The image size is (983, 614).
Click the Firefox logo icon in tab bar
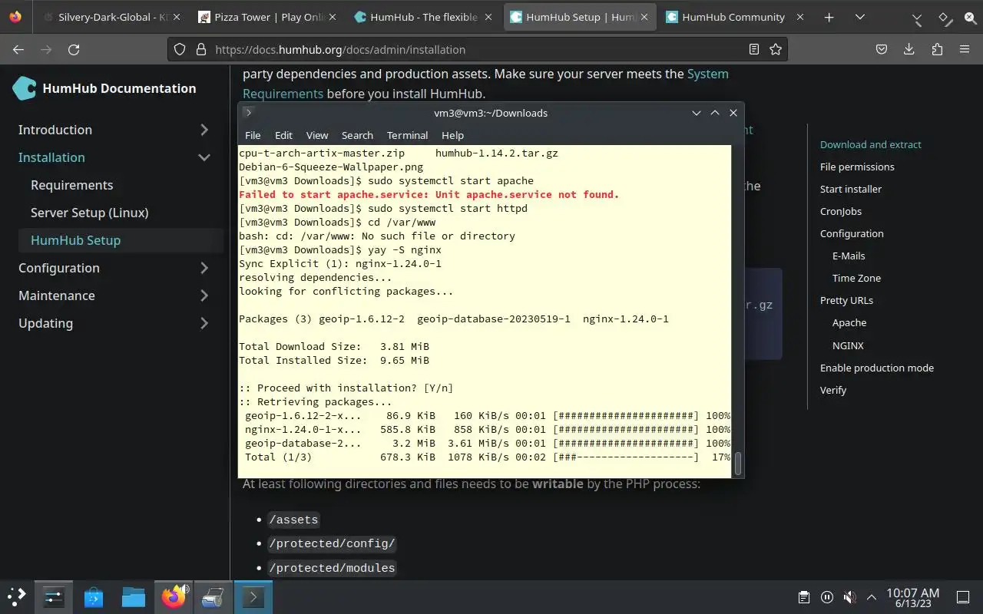pos(15,17)
